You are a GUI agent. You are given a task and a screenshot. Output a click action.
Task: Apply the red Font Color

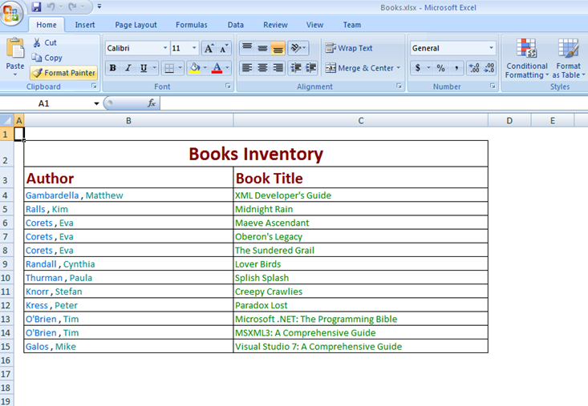coord(217,68)
